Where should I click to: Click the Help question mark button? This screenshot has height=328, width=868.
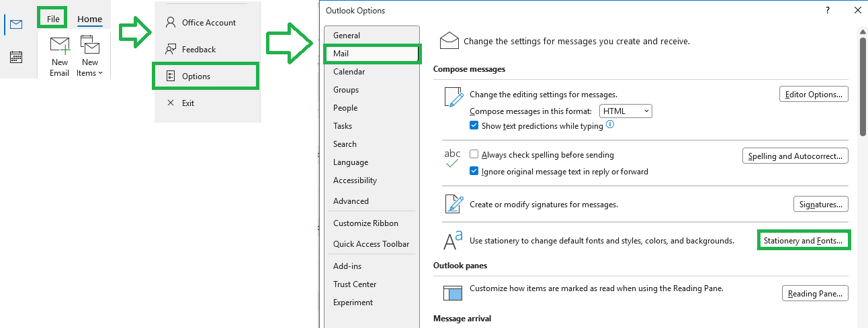(x=827, y=10)
